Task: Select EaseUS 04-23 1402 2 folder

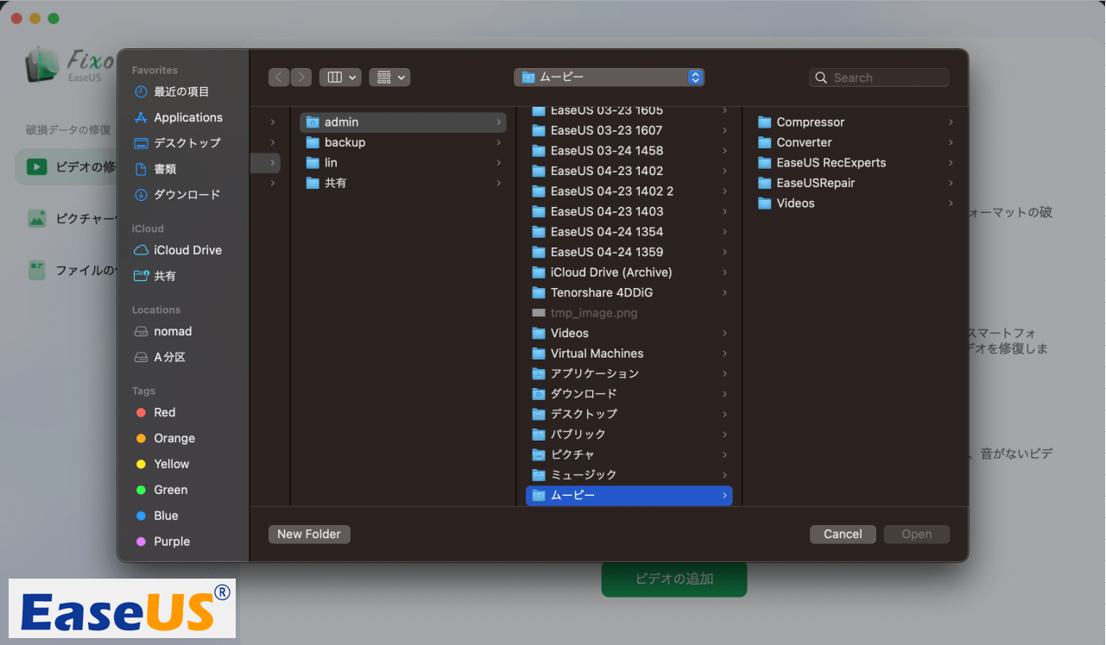Action: pos(629,191)
